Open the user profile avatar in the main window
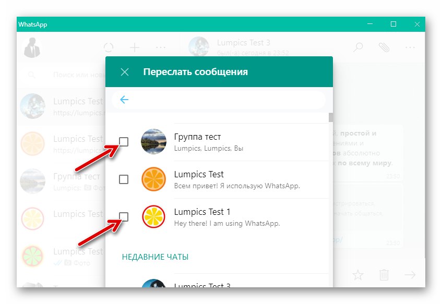Viewport: 442px width, 304px height. (x=32, y=48)
